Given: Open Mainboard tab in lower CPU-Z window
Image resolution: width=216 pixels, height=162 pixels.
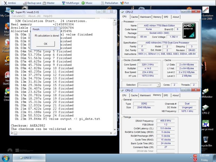Looking at the screenshot, I should tap(145, 95).
